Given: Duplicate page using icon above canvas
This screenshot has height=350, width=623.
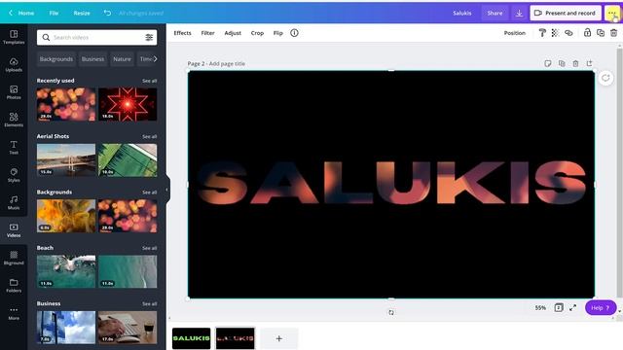Looking at the screenshot, I should (x=562, y=63).
